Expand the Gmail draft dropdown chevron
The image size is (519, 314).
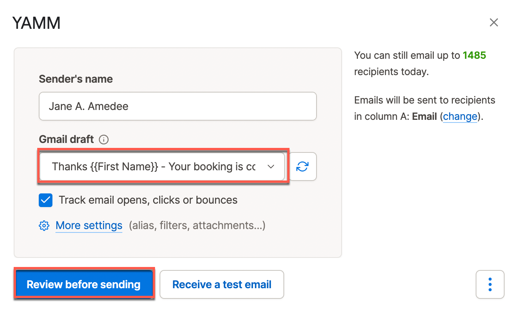click(271, 166)
